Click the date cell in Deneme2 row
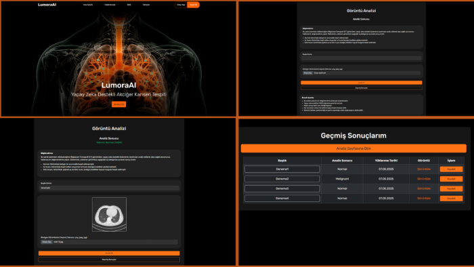Image resolution: width=474 pixels, height=267 pixels. [386, 179]
